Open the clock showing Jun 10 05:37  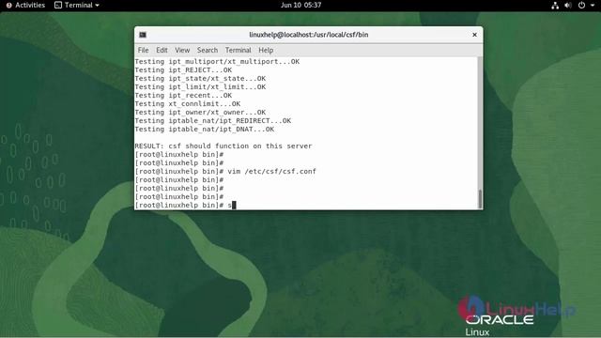click(x=300, y=5)
